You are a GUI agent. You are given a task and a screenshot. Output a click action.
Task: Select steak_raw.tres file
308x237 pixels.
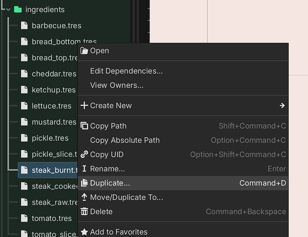pos(55,202)
